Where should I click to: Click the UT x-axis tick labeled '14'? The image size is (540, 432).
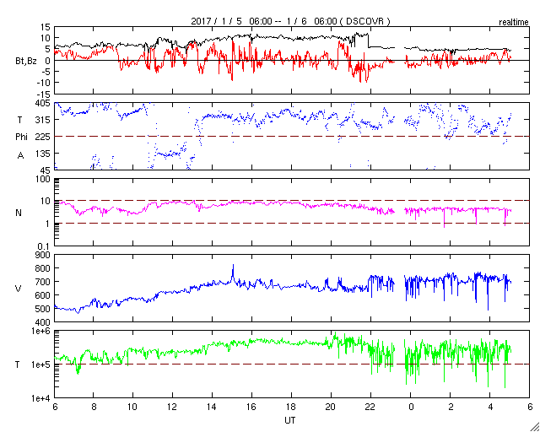(x=212, y=406)
